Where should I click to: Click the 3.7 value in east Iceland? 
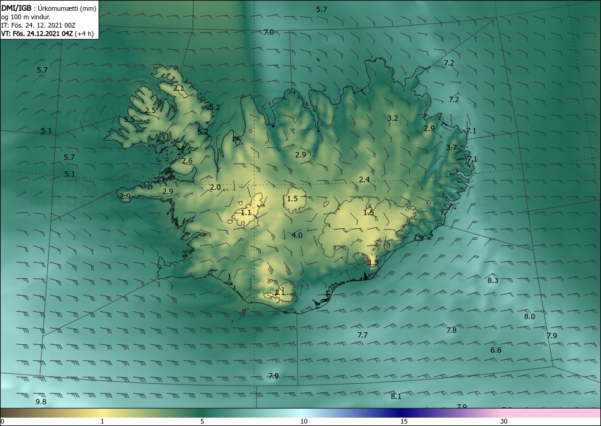click(451, 147)
